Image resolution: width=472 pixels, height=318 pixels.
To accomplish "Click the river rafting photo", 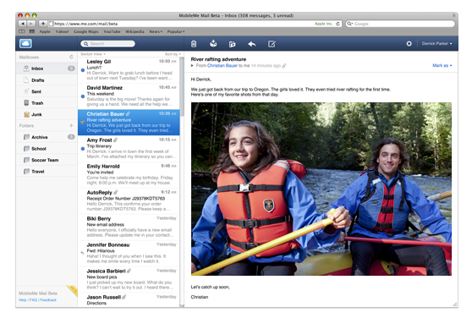I will pos(321,189).
